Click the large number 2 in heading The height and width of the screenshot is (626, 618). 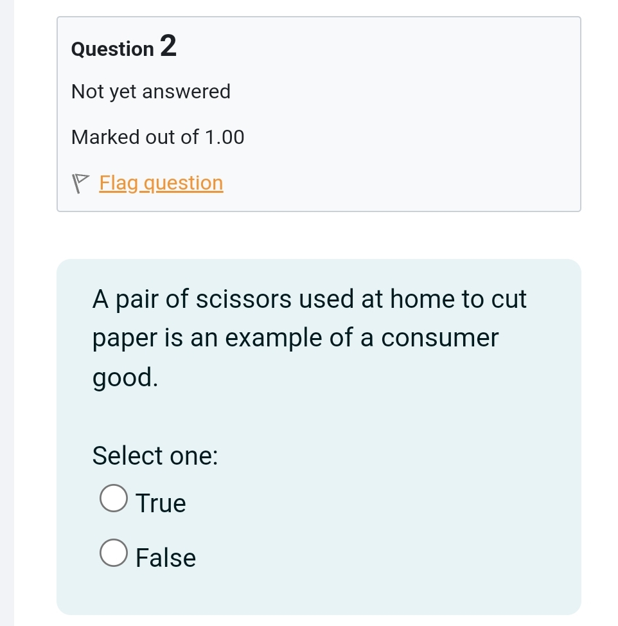point(167,46)
